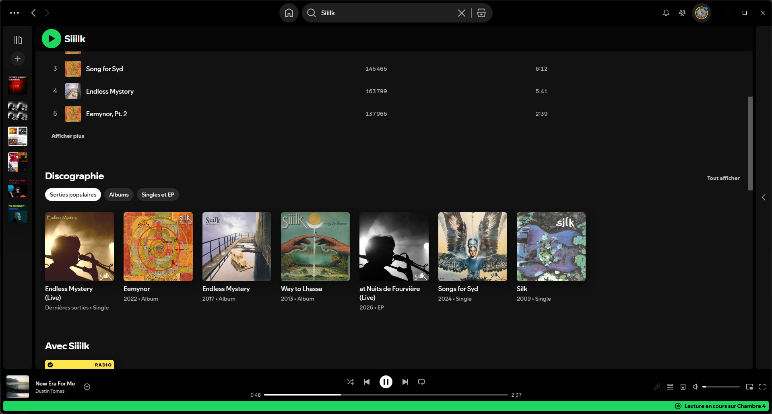Toggle shuffle mode
Image resolution: width=772 pixels, height=414 pixels.
point(351,382)
